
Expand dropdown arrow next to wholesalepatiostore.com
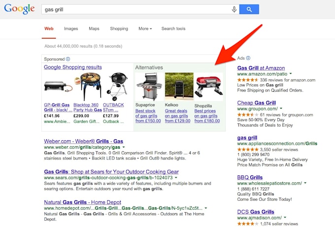point(305,183)
